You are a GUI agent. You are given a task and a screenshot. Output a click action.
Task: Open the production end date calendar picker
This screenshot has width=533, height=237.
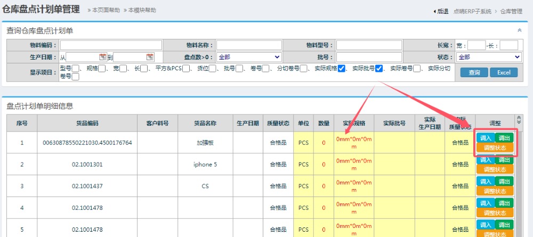click(x=150, y=57)
